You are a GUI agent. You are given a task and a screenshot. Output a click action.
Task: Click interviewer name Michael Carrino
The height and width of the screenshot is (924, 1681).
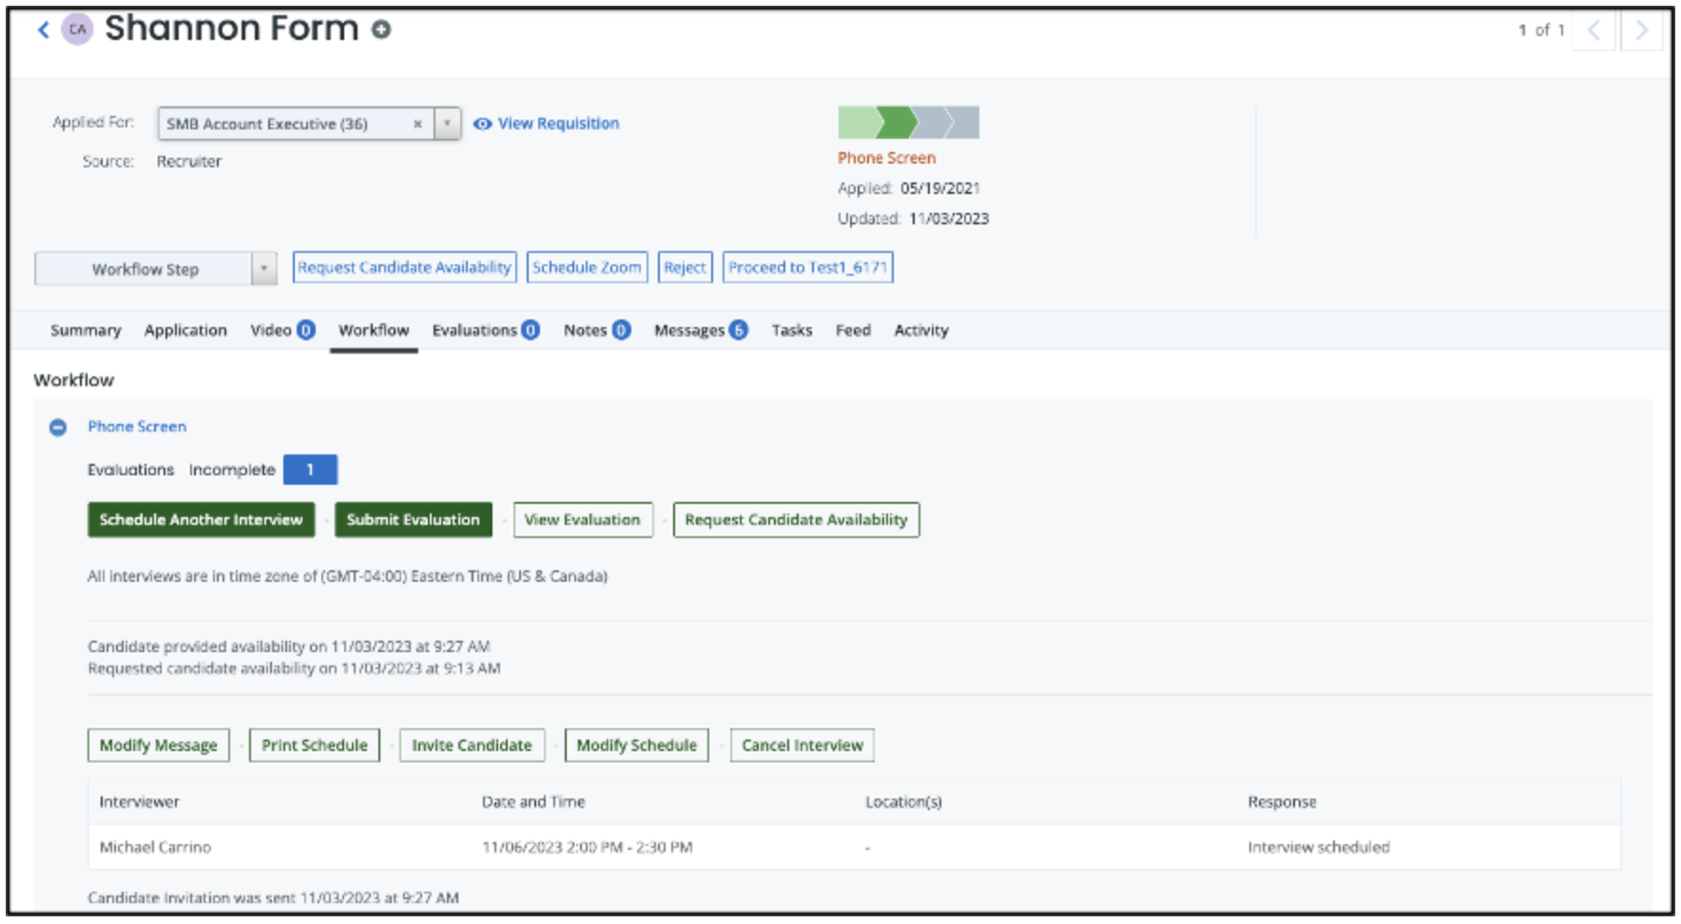pos(155,847)
